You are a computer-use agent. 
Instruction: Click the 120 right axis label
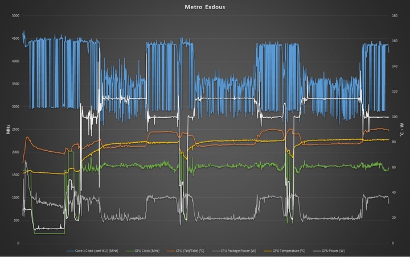395,92
